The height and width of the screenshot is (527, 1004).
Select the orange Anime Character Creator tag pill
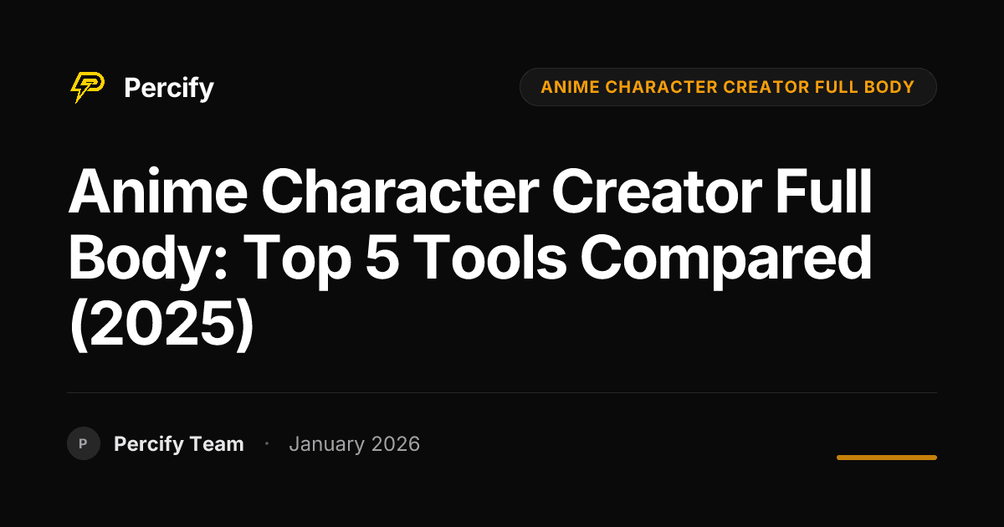click(727, 87)
